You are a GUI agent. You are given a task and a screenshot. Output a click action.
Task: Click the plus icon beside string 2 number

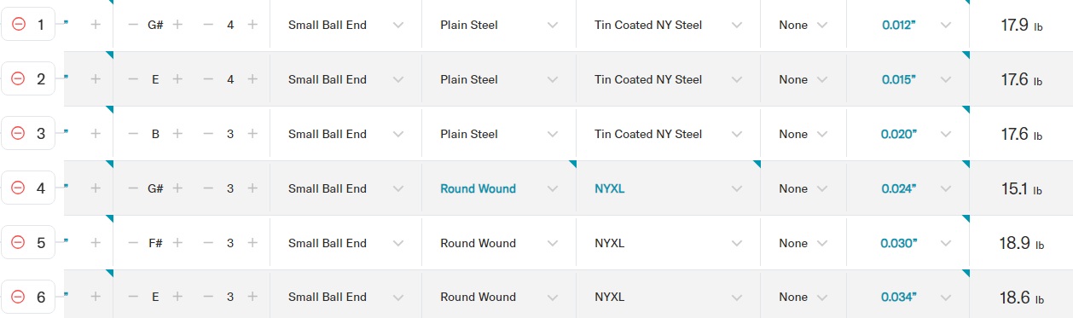[x=96, y=79]
